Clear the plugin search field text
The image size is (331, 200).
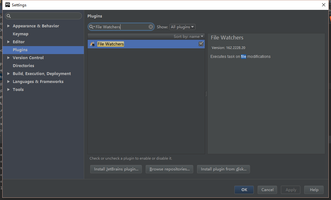[x=151, y=27]
